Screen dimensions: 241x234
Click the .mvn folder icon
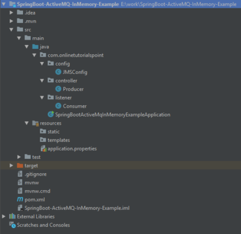[20, 21]
